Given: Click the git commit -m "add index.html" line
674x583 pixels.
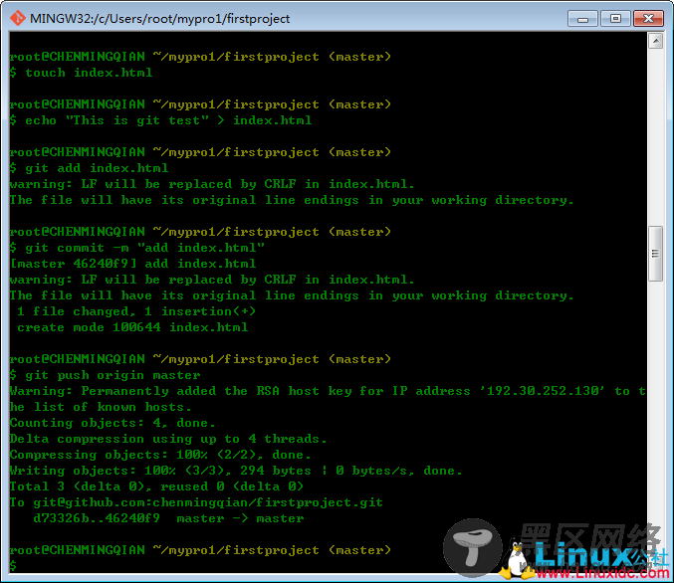Looking at the screenshot, I should [x=137, y=248].
